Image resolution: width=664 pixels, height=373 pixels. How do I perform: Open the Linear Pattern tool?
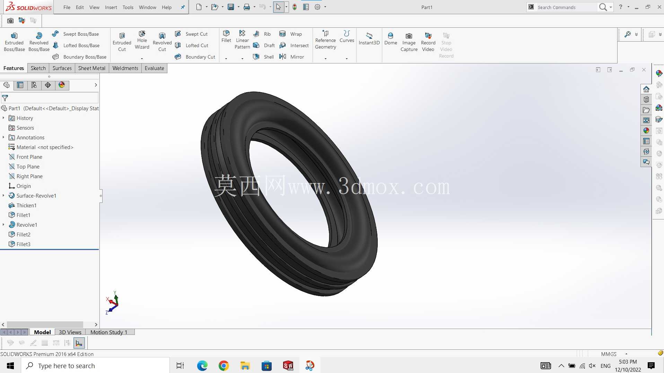pyautogui.click(x=242, y=40)
